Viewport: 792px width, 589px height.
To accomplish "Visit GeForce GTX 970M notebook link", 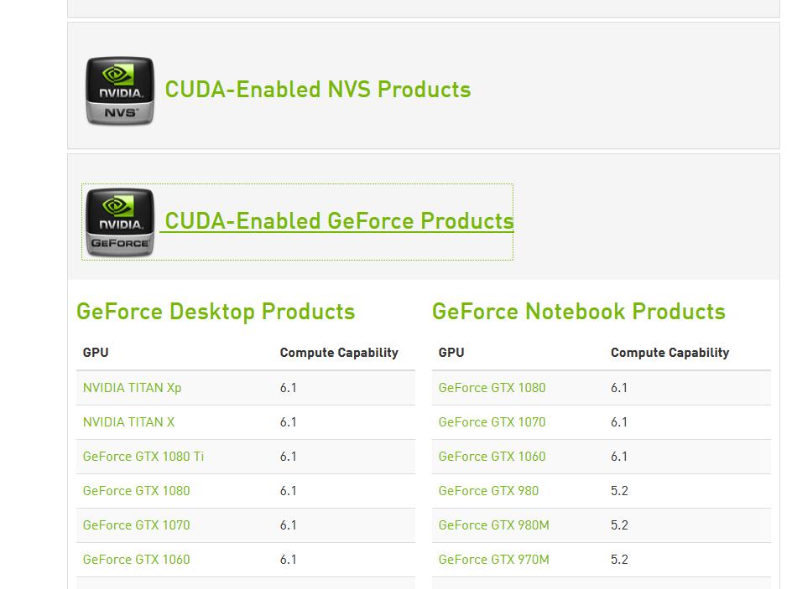I will pos(493,560).
